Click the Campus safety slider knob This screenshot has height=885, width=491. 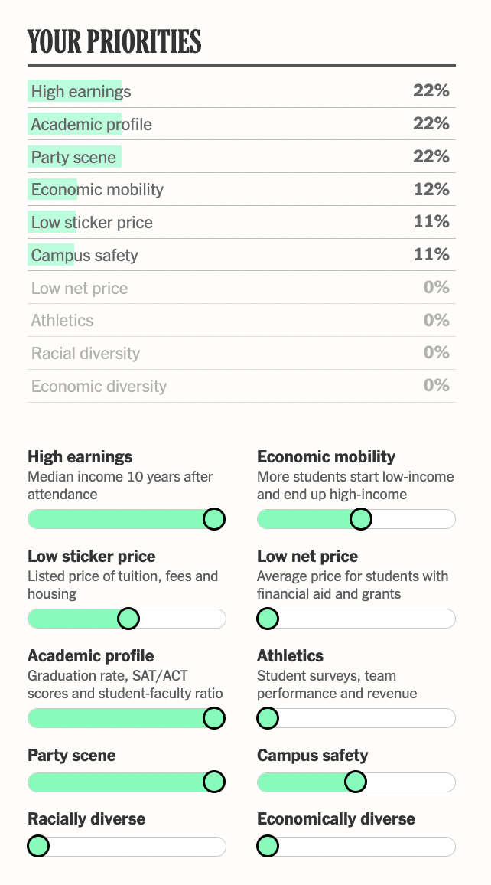(x=355, y=782)
